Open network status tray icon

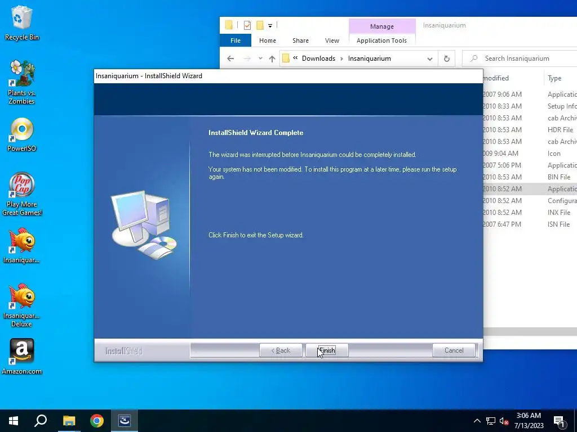click(491, 421)
